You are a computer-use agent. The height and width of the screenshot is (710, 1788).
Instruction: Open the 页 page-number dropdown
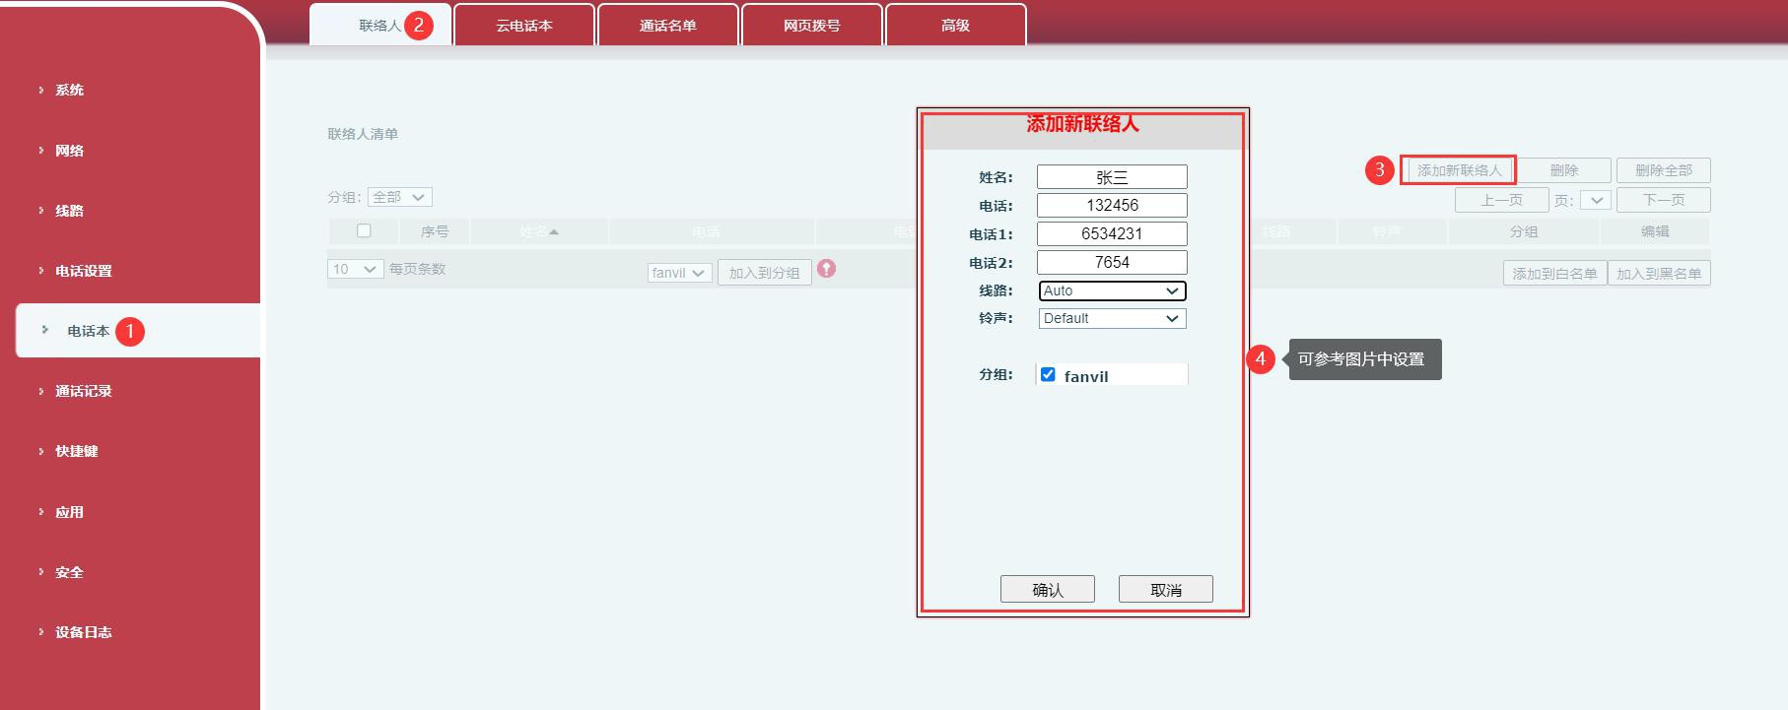pyautogui.click(x=1595, y=200)
